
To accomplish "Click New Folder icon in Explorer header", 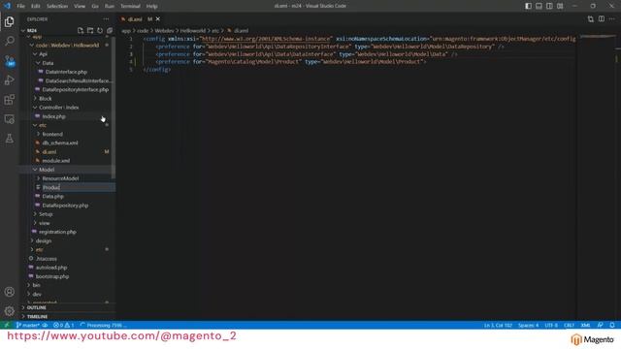I will pos(90,30).
